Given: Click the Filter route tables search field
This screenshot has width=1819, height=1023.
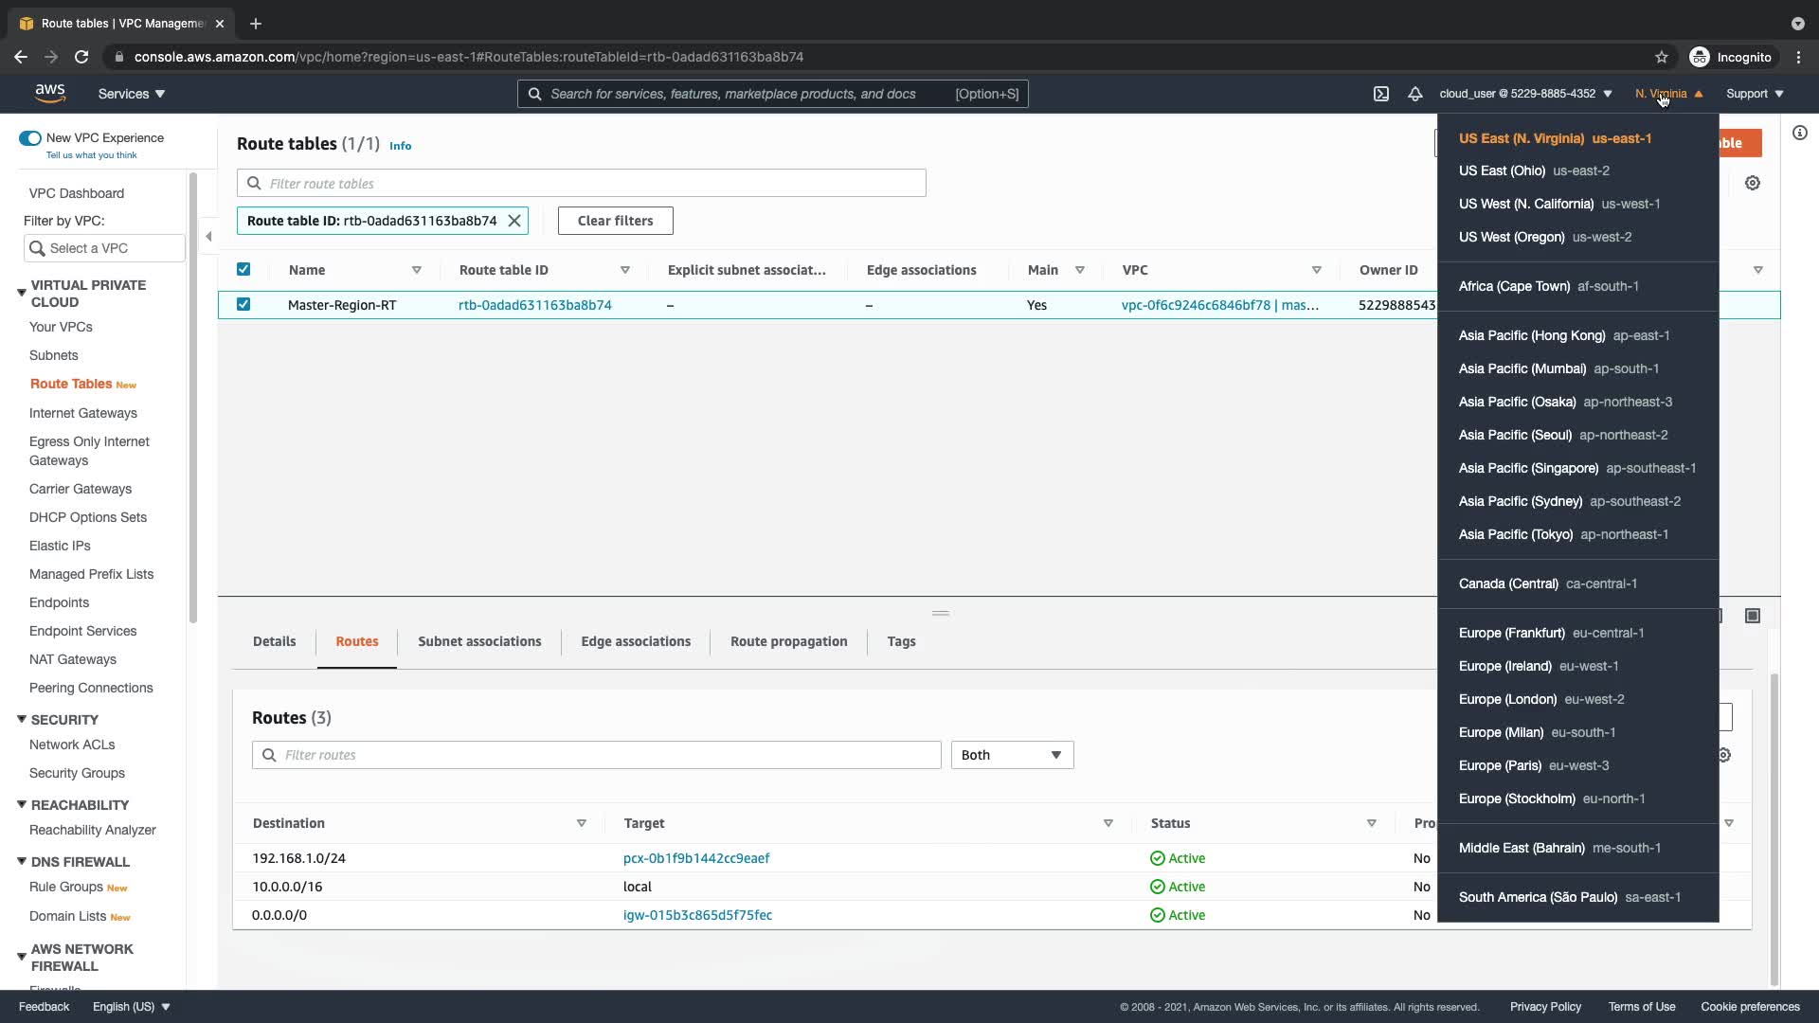Looking at the screenshot, I should (x=581, y=183).
